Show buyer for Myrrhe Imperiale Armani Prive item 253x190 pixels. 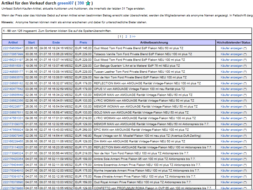tap(232, 170)
